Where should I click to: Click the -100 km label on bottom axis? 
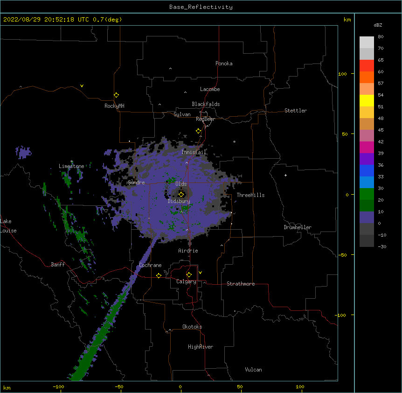(58, 386)
